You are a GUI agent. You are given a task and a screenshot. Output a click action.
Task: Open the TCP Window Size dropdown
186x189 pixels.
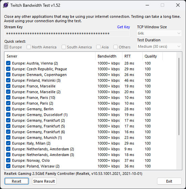point(159,33)
